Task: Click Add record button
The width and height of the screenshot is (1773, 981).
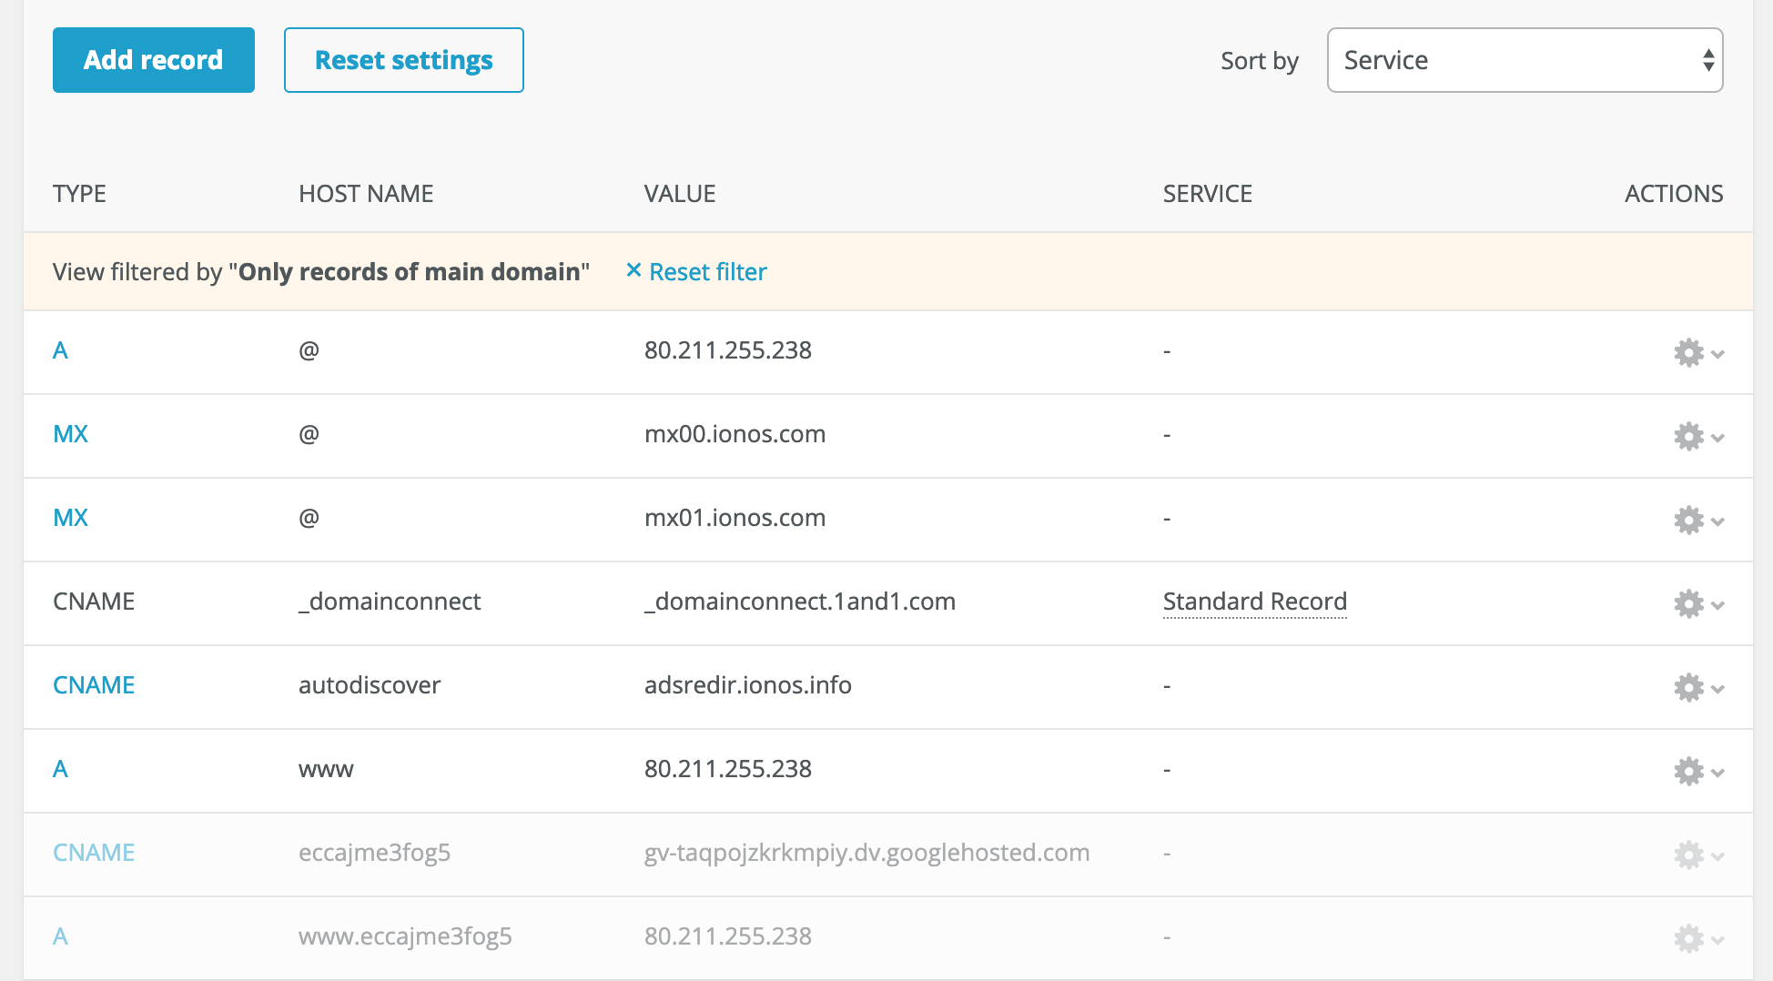Action: 154,60
